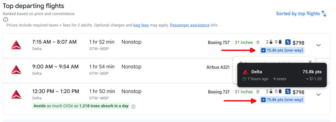Open the Sorted by top flights dropdown
336x122 pixels.
point(301,14)
